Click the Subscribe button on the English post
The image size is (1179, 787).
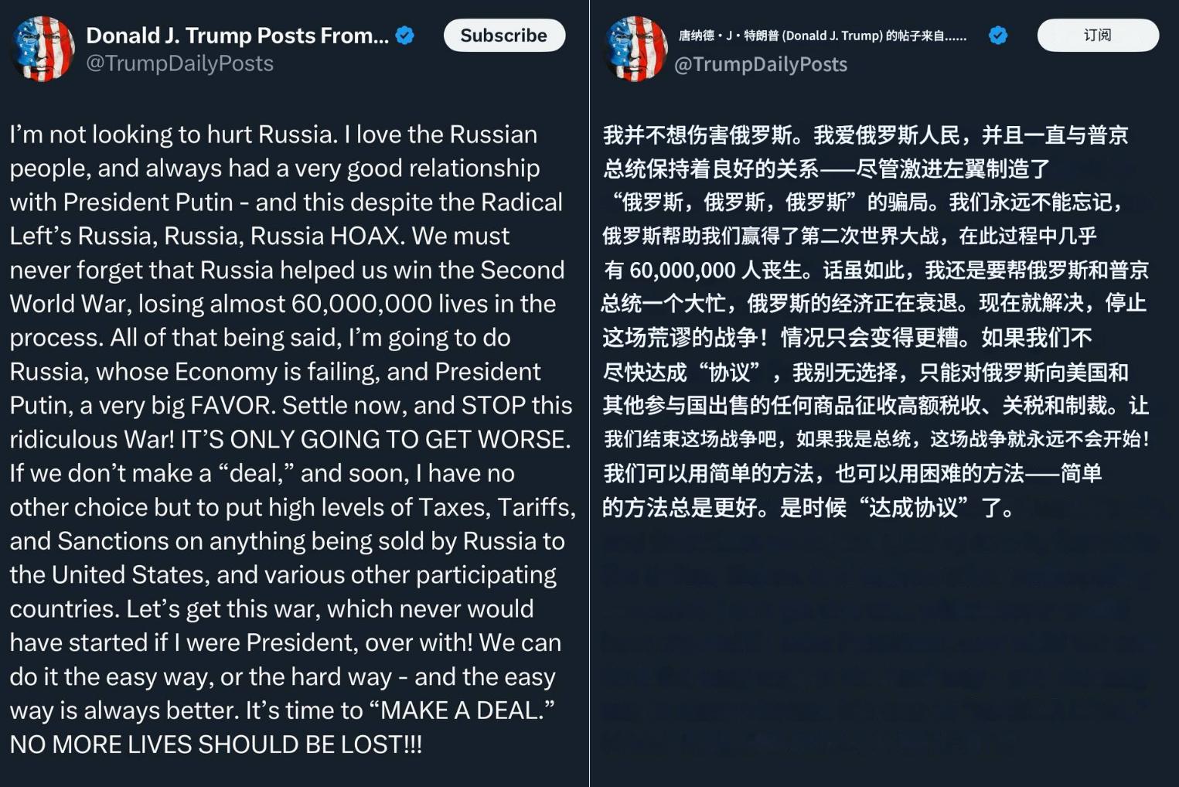[504, 36]
